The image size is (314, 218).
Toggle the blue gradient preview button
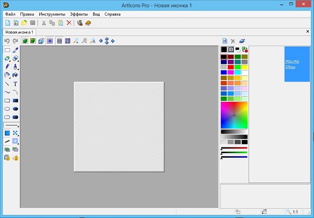(50, 41)
